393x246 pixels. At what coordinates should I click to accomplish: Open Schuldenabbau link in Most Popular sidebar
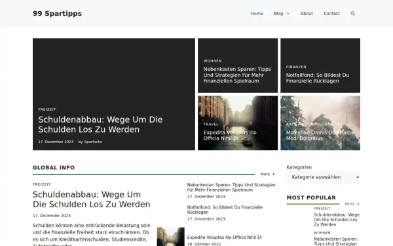[x=337, y=220]
